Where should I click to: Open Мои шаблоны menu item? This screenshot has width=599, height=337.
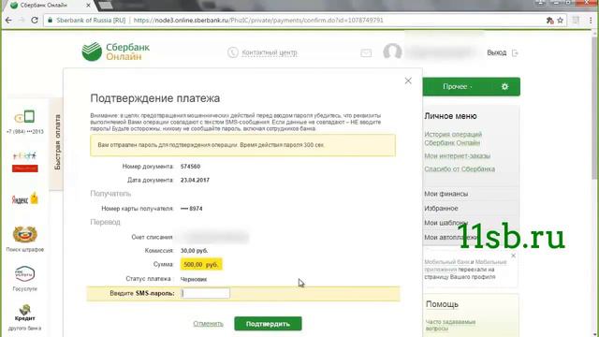tap(446, 223)
